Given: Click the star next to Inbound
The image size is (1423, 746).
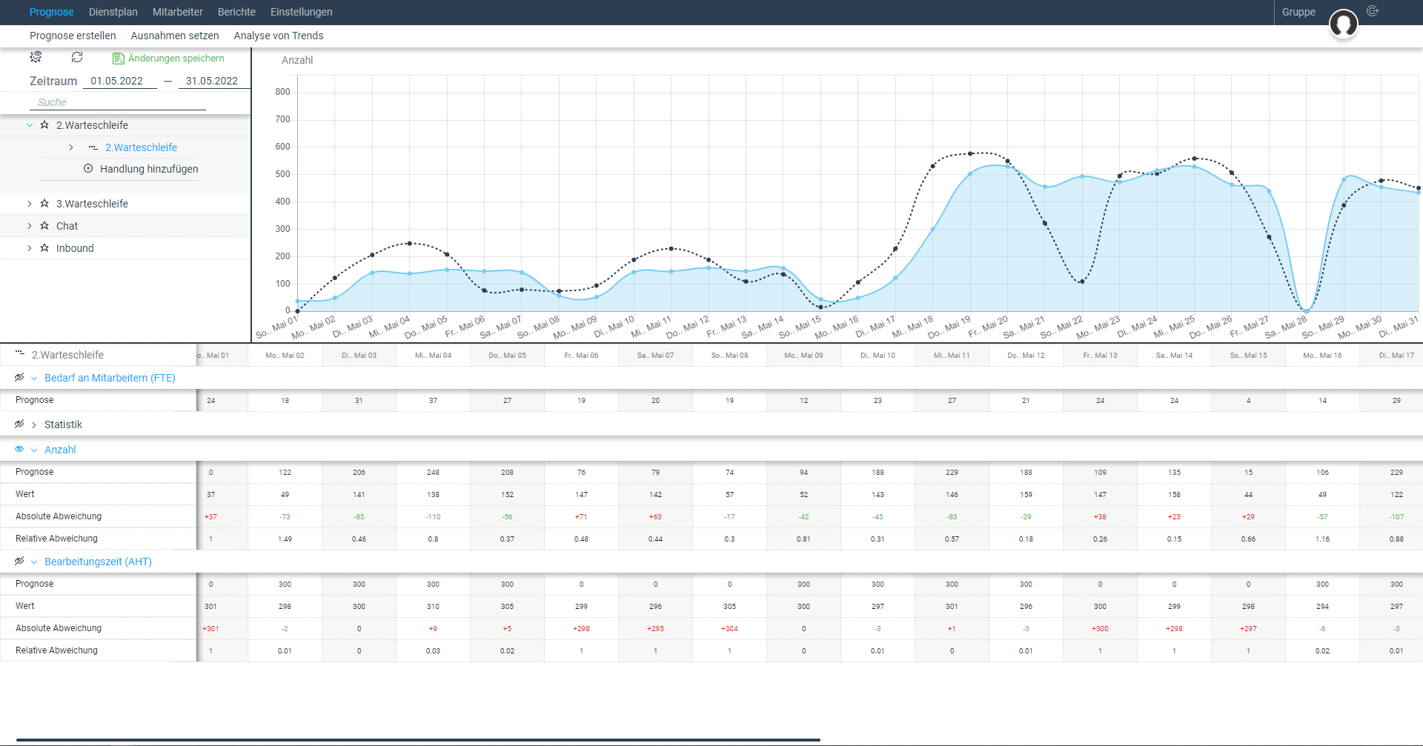Looking at the screenshot, I should coord(44,248).
